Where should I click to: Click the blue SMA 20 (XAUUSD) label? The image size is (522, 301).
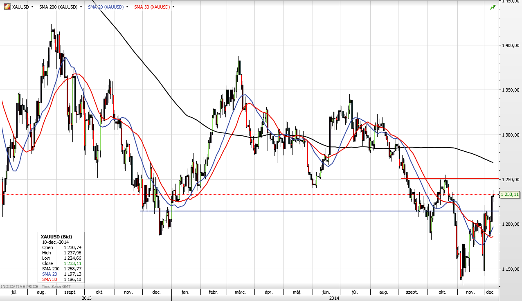click(106, 7)
